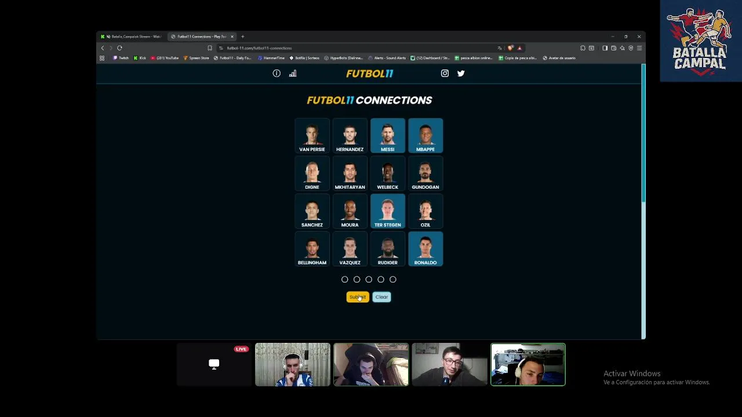Open the Alerts - Sound Alerts bookmark

(387, 58)
